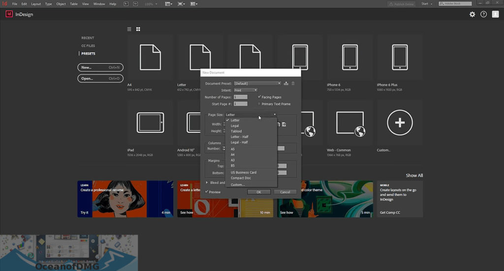The height and width of the screenshot is (271, 504).
Task: Open the Object menu
Action: (x=61, y=4)
